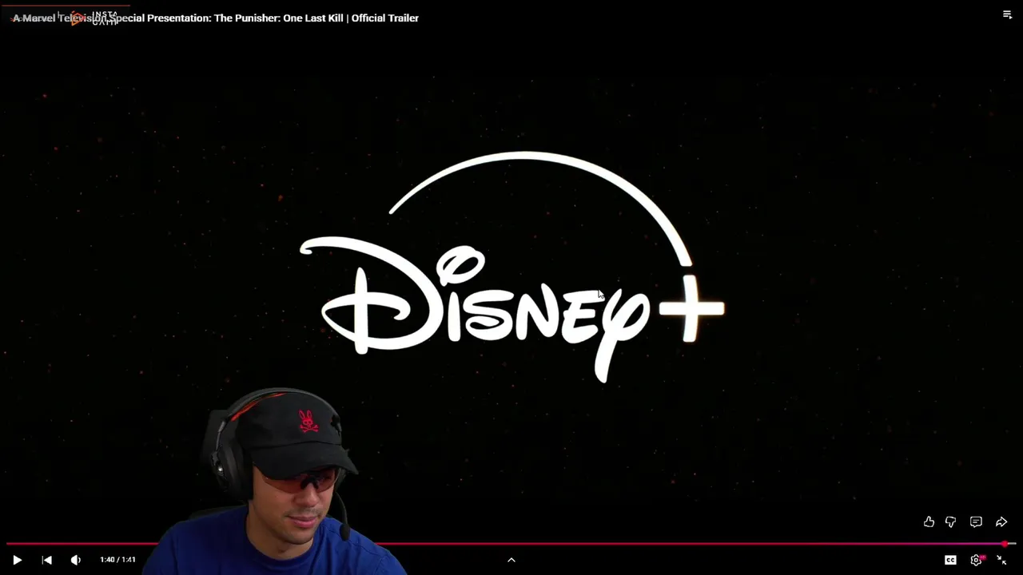Toggle closed captions CC button
Viewport: 1023px width, 575px height.
click(950, 560)
